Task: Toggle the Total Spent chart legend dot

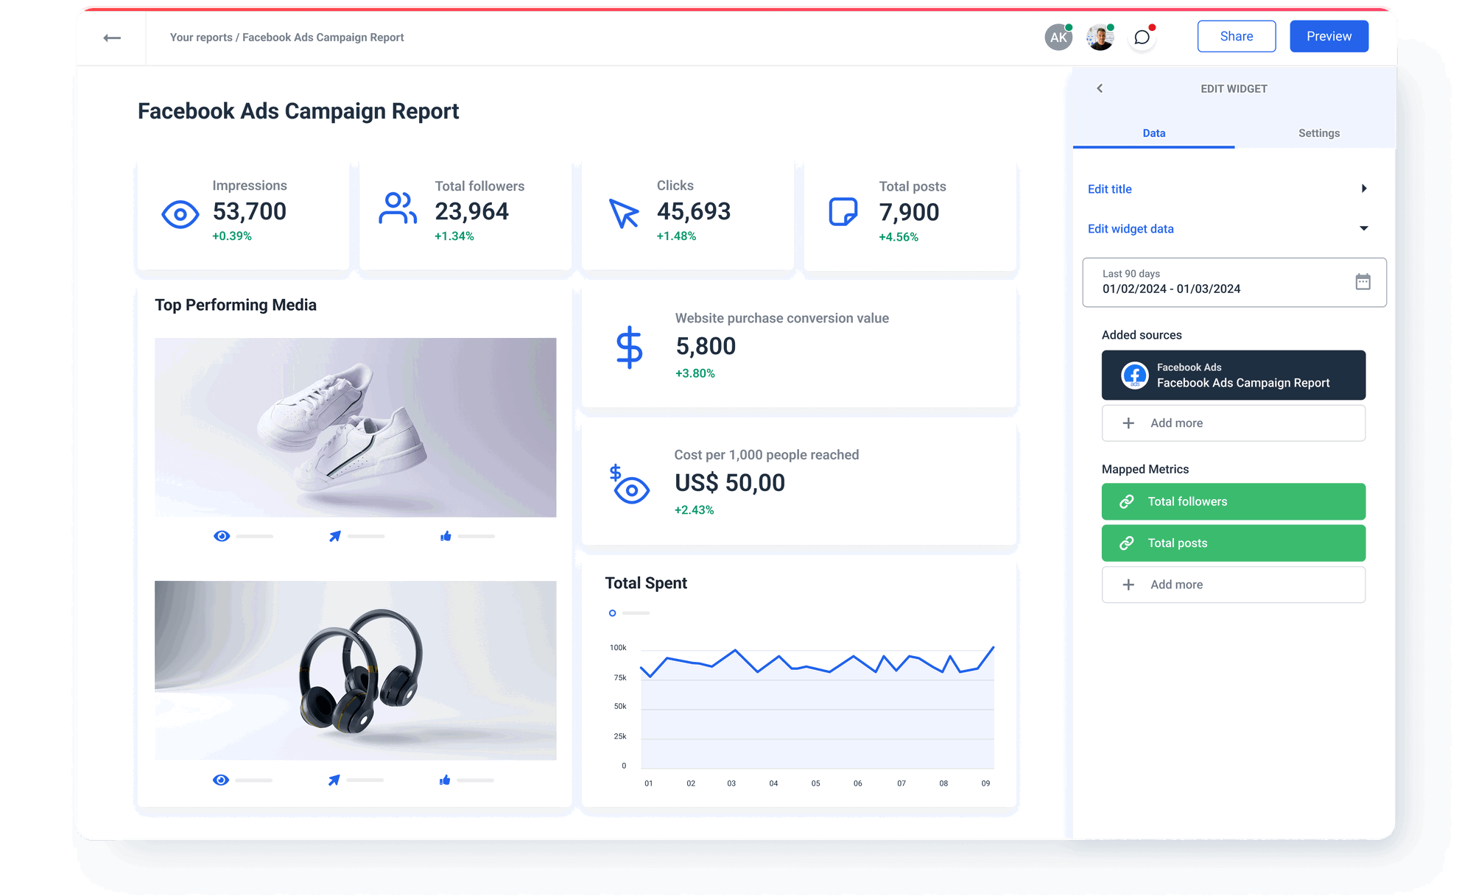Action: pyautogui.click(x=612, y=613)
